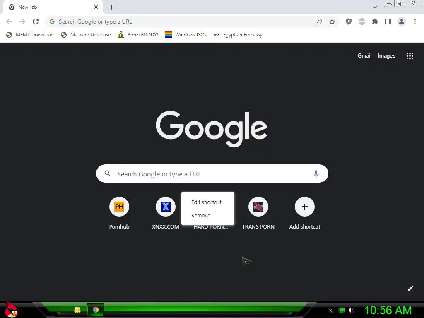424x318 pixels.
Task: Go forward with the forward arrow
Action: [x=22, y=22]
